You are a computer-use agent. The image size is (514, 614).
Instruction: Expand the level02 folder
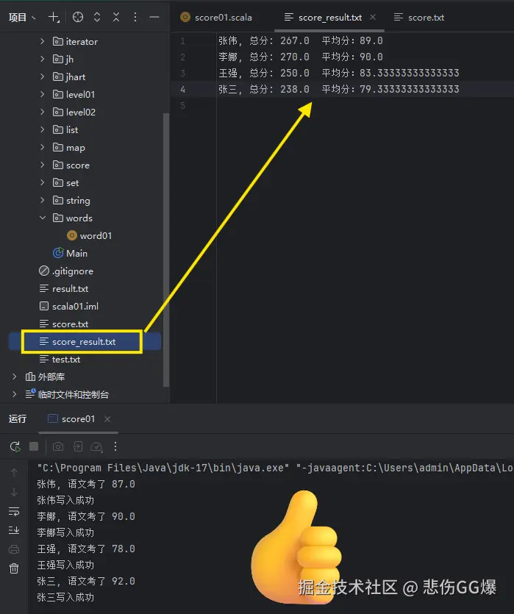(x=42, y=112)
